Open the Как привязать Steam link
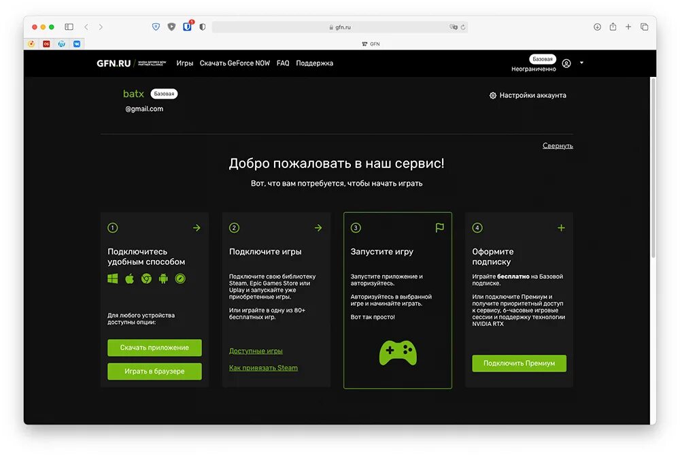Image resolution: width=680 pixels, height=456 pixels. 263,368
